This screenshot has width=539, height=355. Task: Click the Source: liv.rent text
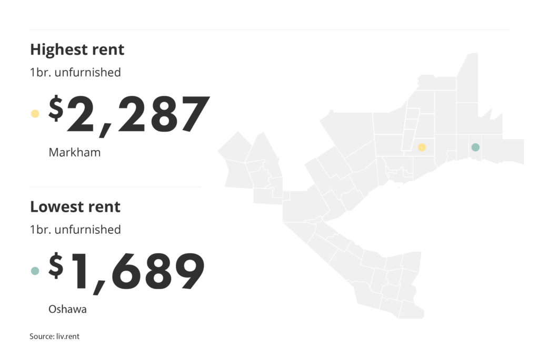coord(54,336)
